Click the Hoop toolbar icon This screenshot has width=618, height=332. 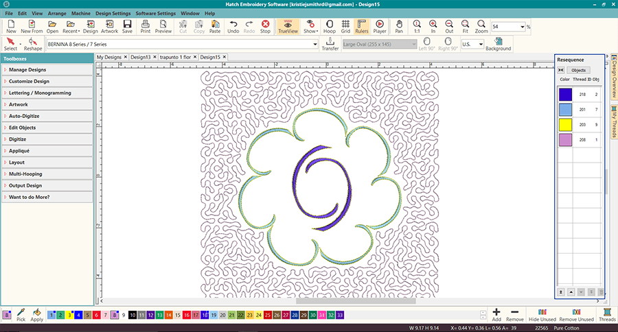(329, 27)
